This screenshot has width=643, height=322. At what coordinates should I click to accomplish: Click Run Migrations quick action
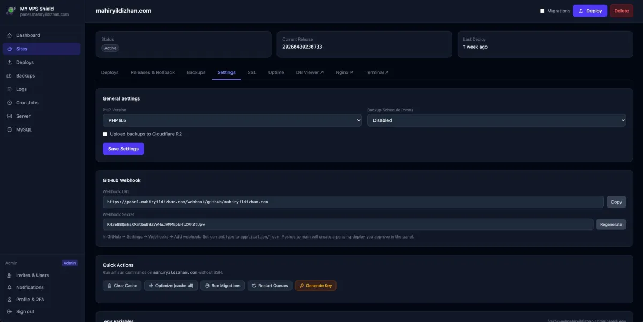point(223,286)
